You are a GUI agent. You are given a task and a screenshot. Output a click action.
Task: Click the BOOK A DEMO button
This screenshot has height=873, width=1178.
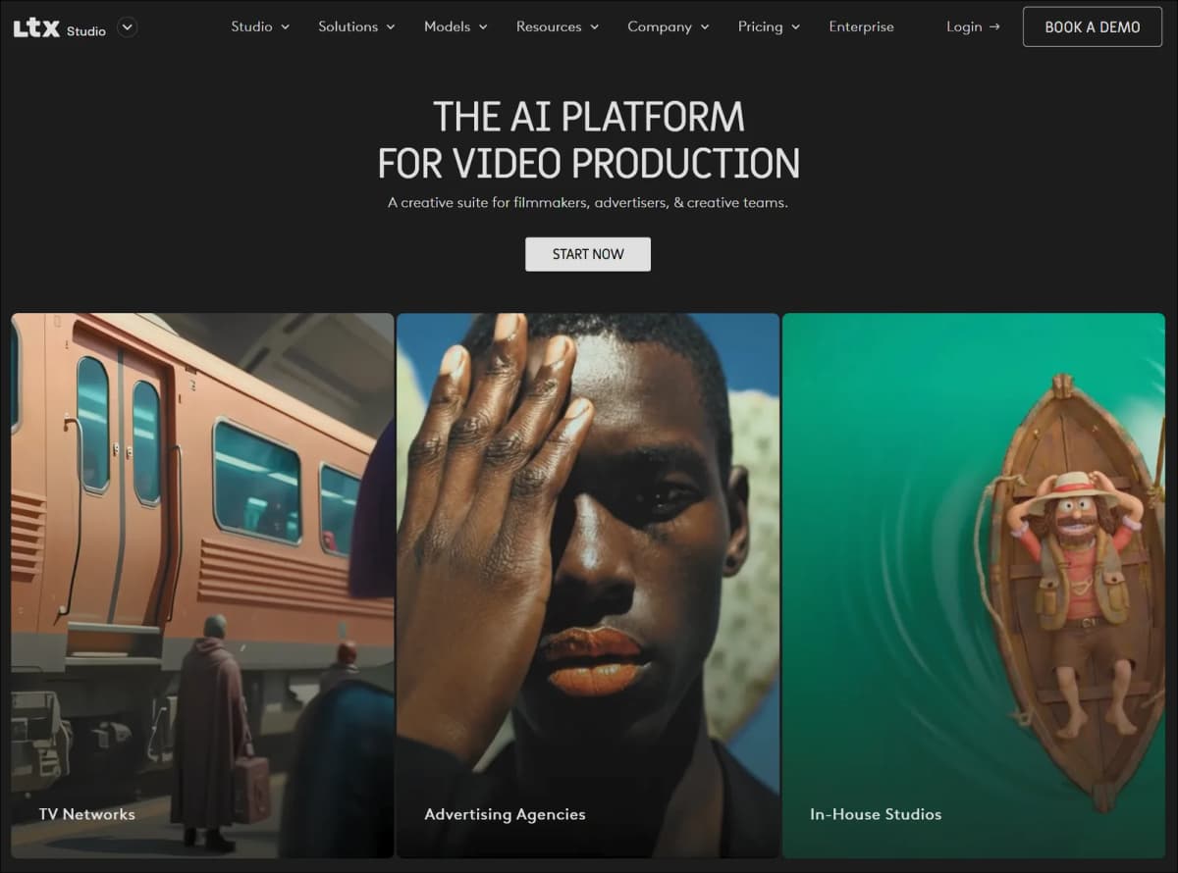click(x=1092, y=26)
